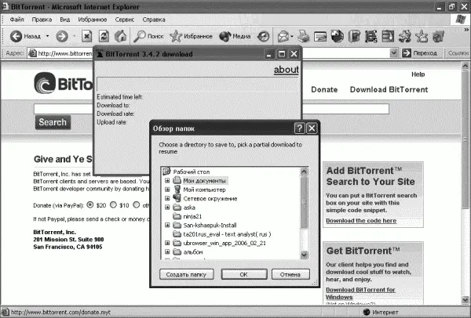Open Download the code here link
Viewport: 471px width, 318px height.
coord(361,221)
